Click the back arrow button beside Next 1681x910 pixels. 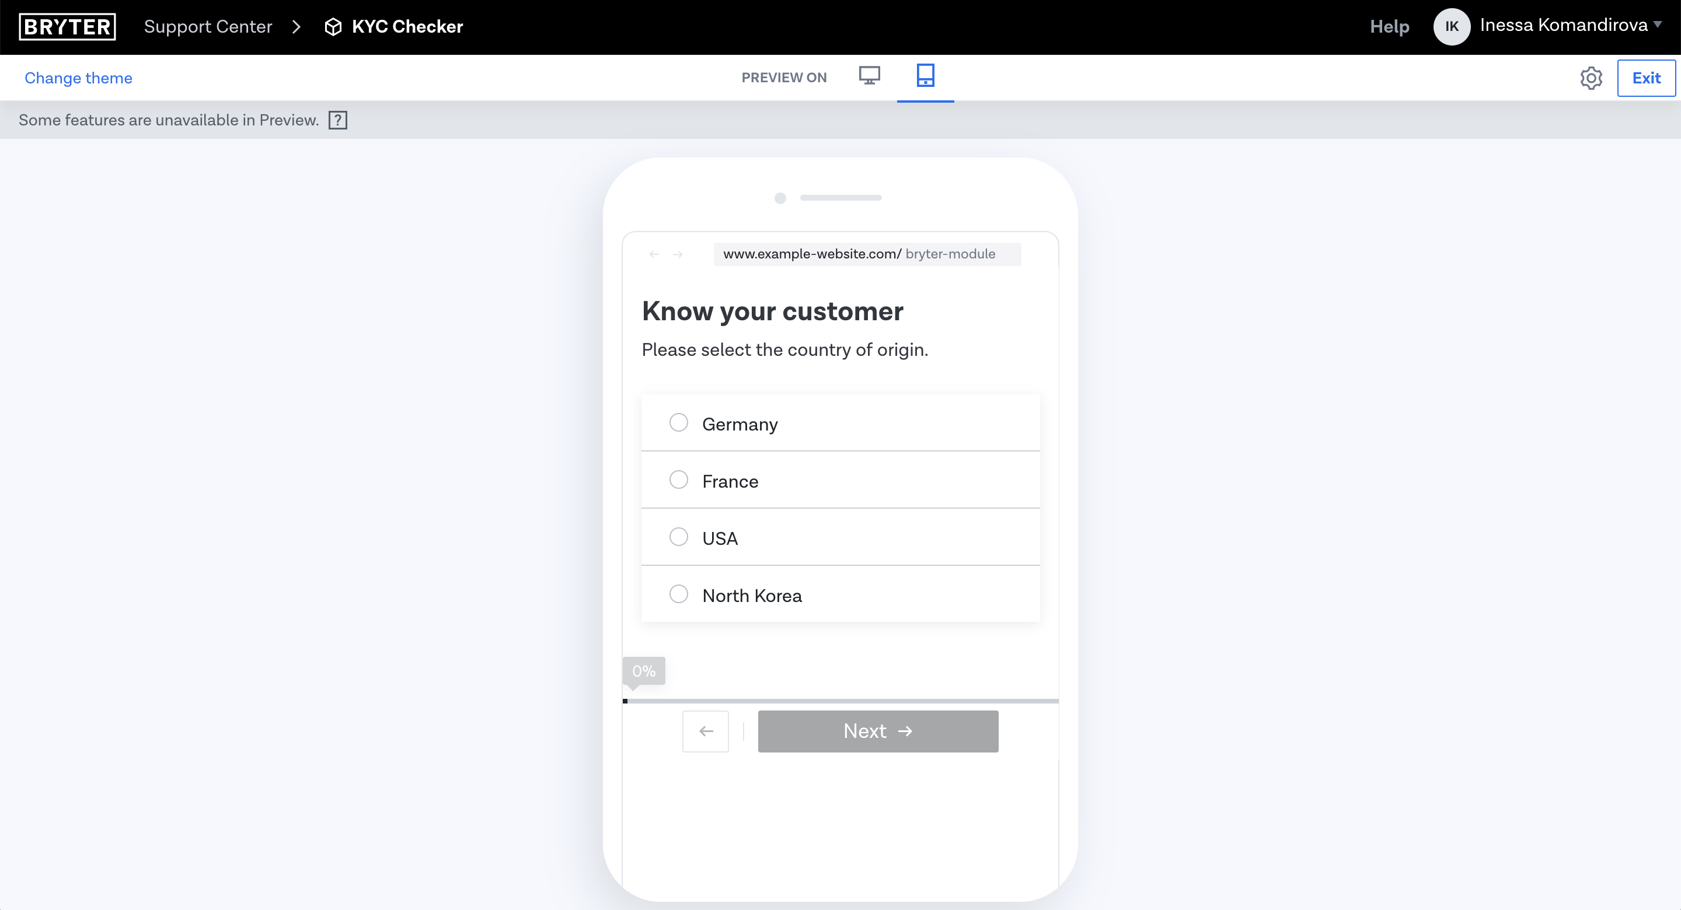click(706, 731)
